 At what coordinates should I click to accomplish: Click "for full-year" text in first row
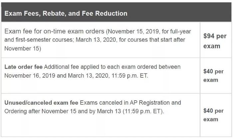pyautogui.click(x=176, y=32)
